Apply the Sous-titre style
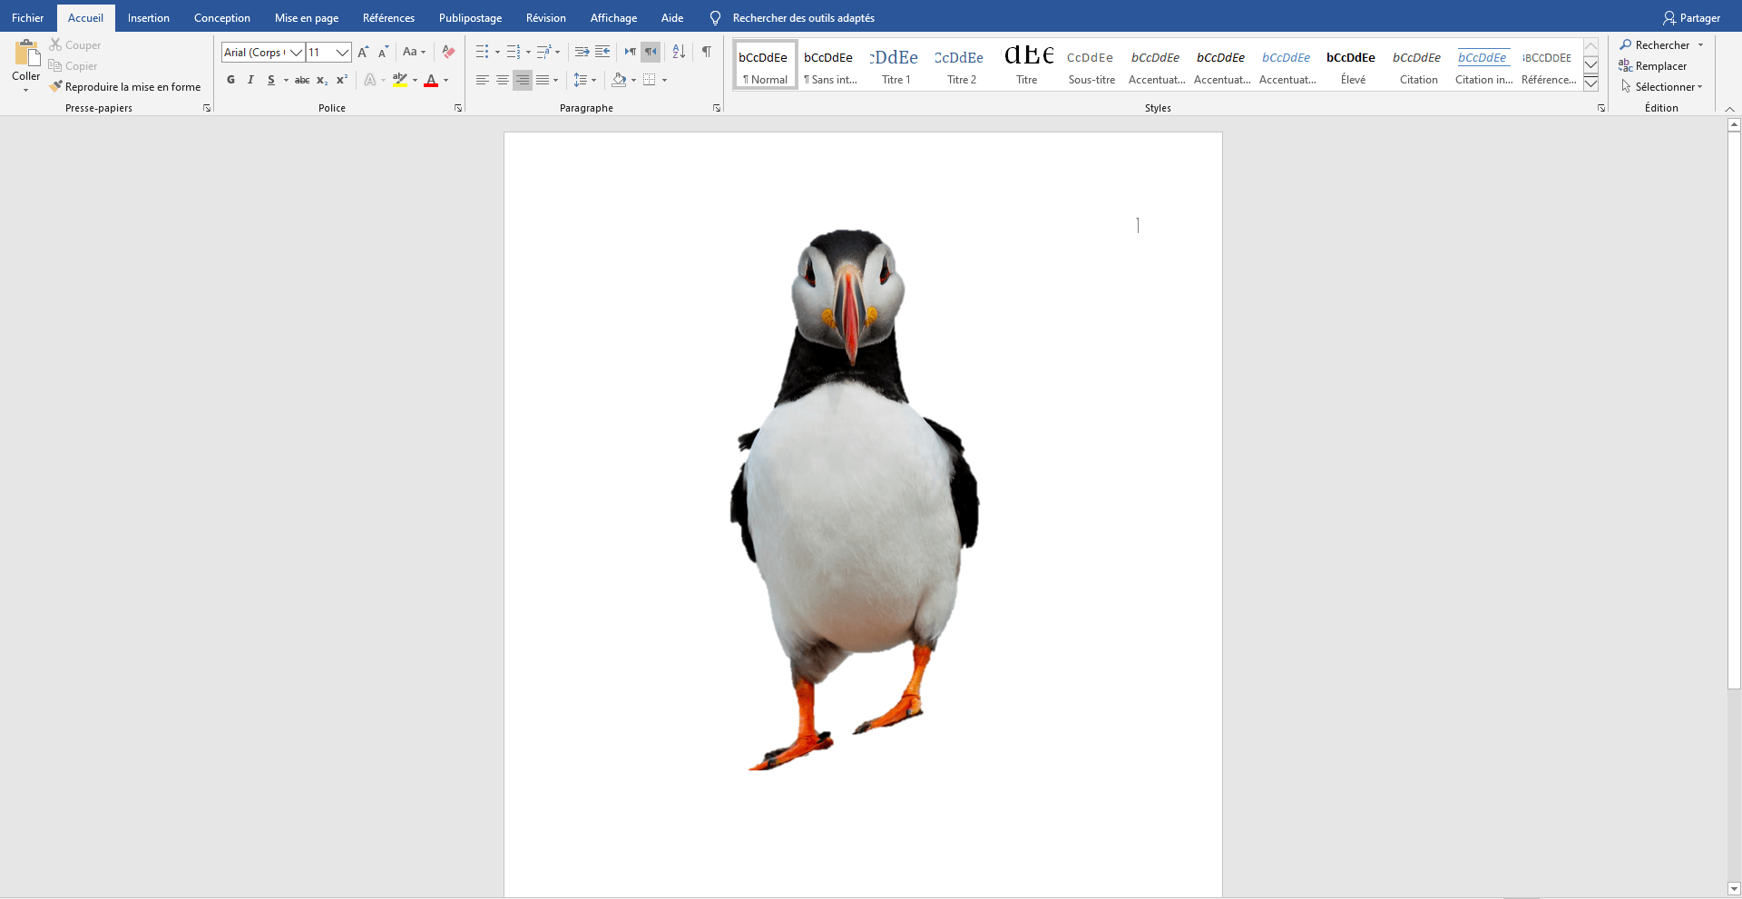 (x=1091, y=64)
